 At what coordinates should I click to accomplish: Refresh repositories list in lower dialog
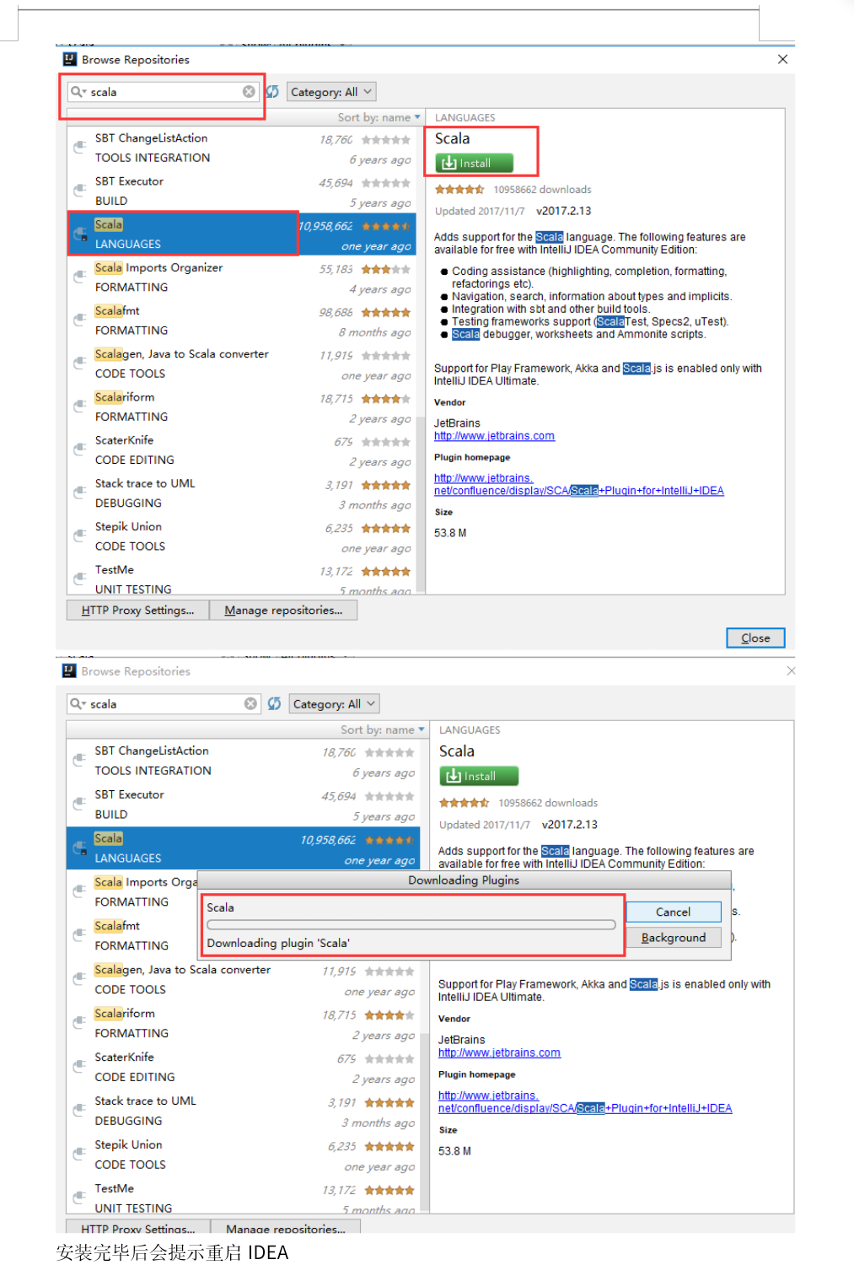click(275, 703)
